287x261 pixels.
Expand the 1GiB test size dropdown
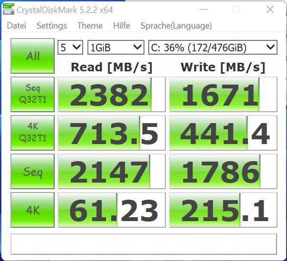point(116,48)
